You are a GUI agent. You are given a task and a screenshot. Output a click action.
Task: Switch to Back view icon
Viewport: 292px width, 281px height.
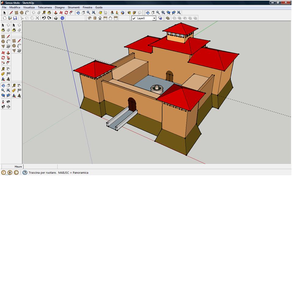[x=111, y=18]
